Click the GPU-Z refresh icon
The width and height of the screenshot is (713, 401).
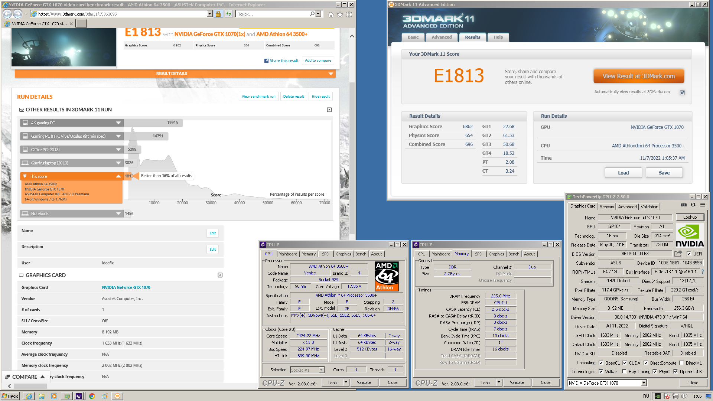(x=693, y=205)
